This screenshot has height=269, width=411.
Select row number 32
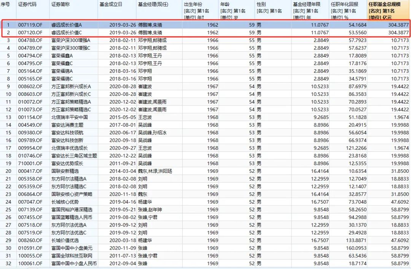8,263
